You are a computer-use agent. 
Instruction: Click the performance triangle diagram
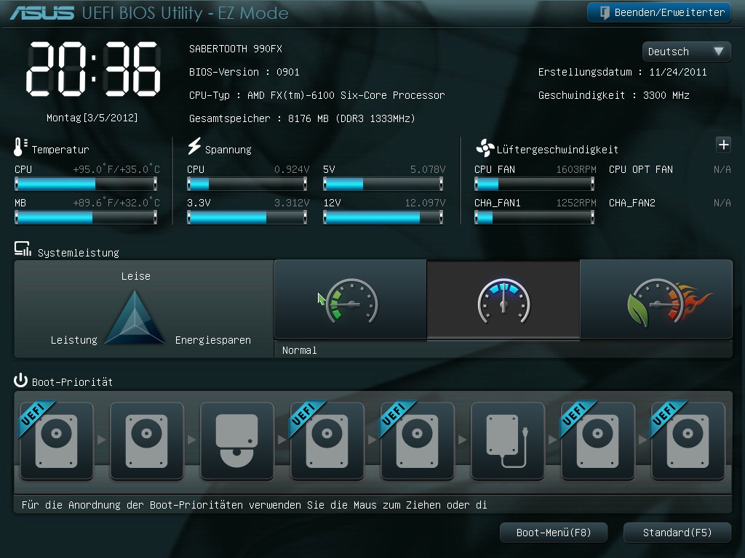pyautogui.click(x=135, y=318)
